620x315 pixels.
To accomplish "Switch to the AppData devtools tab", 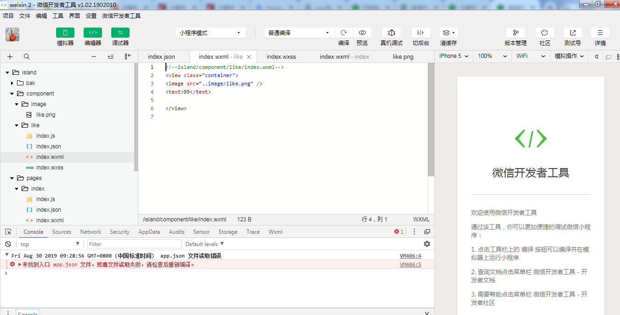I will click(149, 232).
